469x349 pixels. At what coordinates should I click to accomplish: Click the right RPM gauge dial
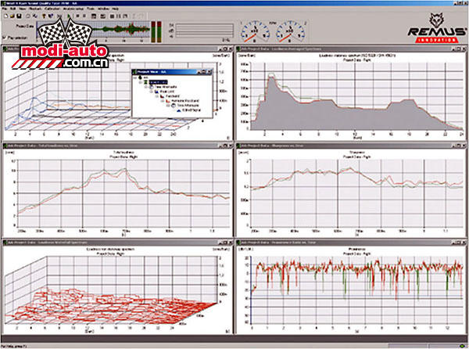click(291, 31)
